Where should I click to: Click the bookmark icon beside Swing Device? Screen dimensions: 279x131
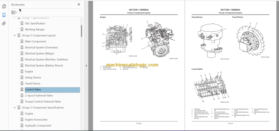22,78
